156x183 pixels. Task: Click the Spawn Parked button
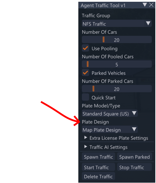click(135, 156)
